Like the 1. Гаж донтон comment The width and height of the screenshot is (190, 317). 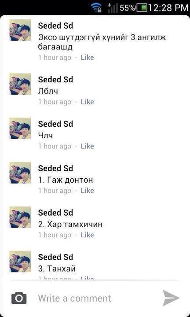click(87, 191)
